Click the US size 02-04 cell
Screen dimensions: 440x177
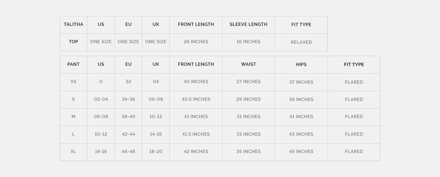coord(101,99)
